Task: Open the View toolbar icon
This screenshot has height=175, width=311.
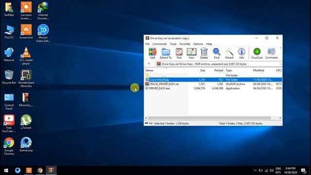Action: click(191, 53)
